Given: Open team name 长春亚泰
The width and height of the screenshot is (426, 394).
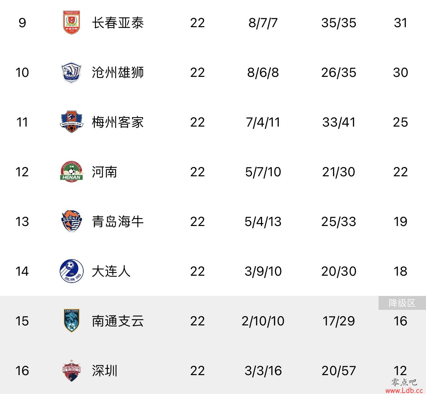Looking at the screenshot, I should point(118,23).
